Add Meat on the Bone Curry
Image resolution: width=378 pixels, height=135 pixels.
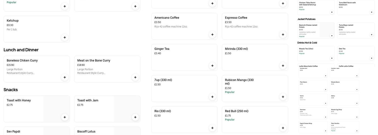[135, 77]
